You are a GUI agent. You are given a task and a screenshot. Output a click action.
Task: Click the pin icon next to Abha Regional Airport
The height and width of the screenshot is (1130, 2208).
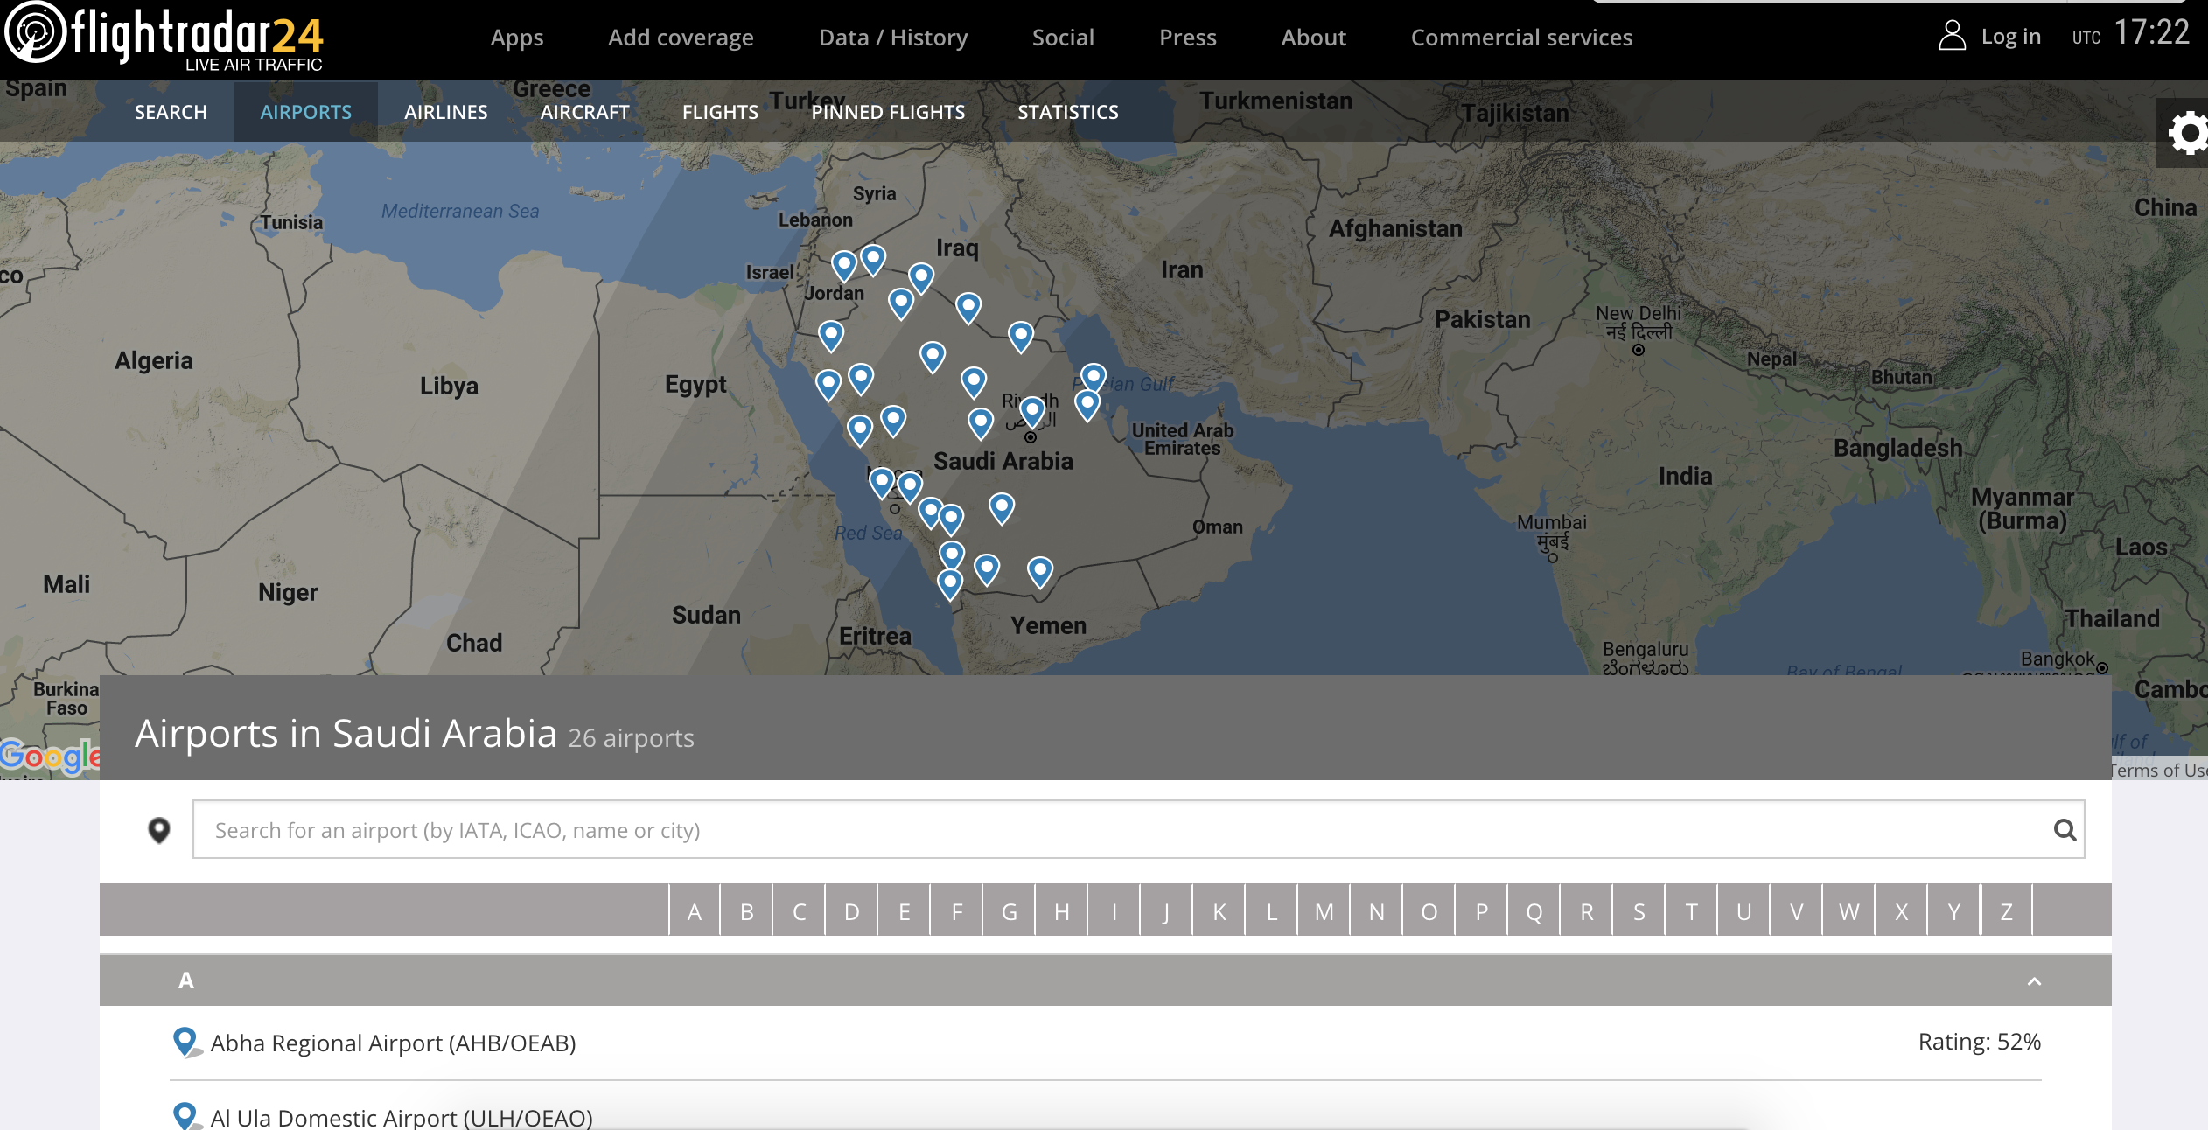[185, 1041]
